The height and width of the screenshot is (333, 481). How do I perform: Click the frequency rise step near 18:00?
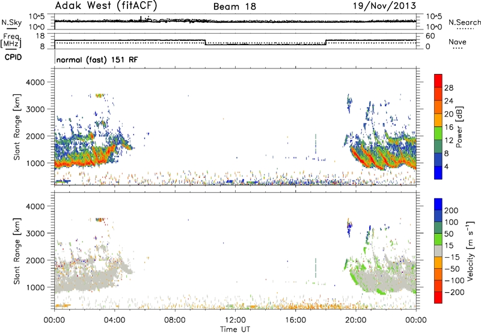tap(326, 42)
